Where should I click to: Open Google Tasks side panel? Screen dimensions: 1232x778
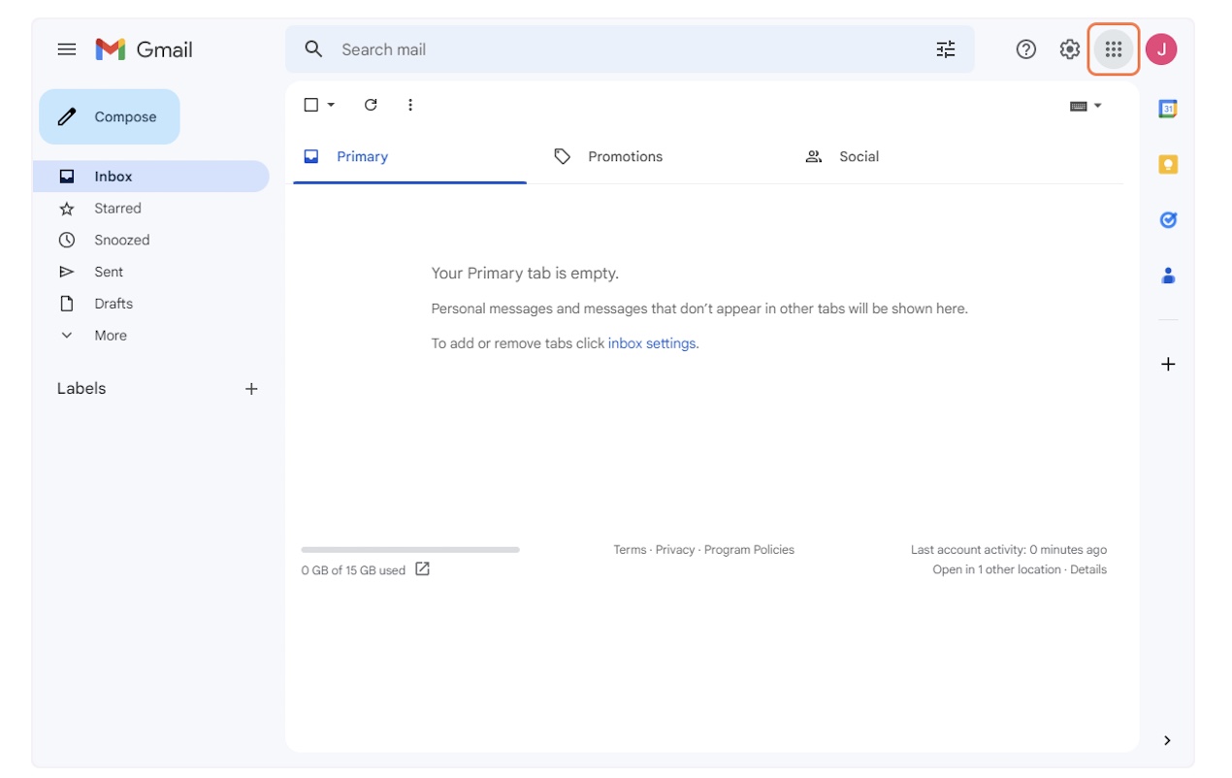[x=1168, y=220]
